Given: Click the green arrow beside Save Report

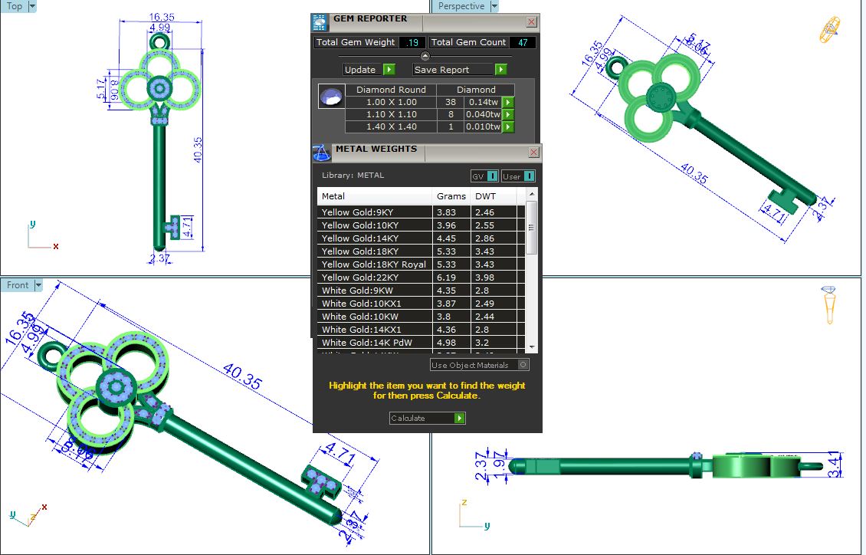Looking at the screenshot, I should point(500,70).
